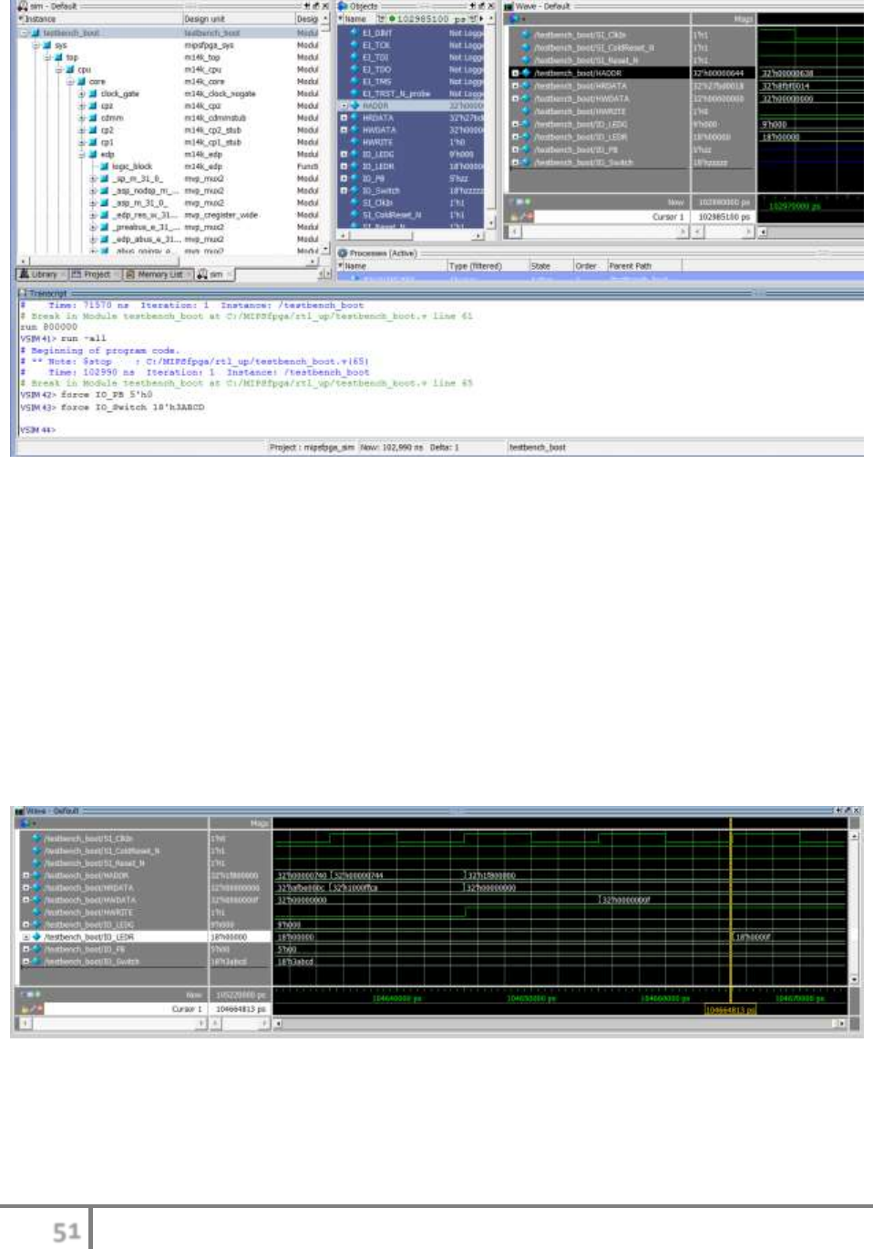Collapse the testbench_boot instance node

25,33
